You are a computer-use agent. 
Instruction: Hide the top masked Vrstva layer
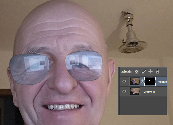pos(124,81)
